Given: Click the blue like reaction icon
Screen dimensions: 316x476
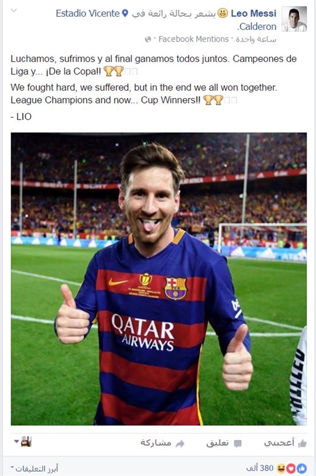Looking at the screenshot, I should pyautogui.click(x=302, y=468).
